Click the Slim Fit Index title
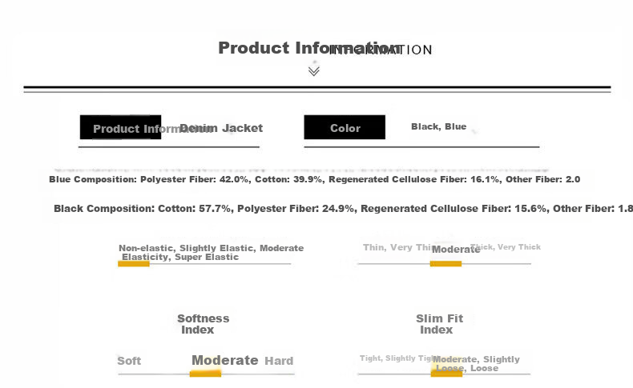The height and width of the screenshot is (388, 633). click(x=439, y=324)
